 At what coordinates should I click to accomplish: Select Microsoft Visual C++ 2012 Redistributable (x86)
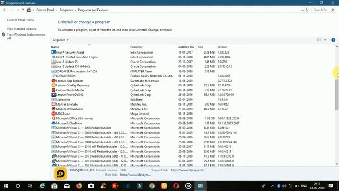pos(149,156)
